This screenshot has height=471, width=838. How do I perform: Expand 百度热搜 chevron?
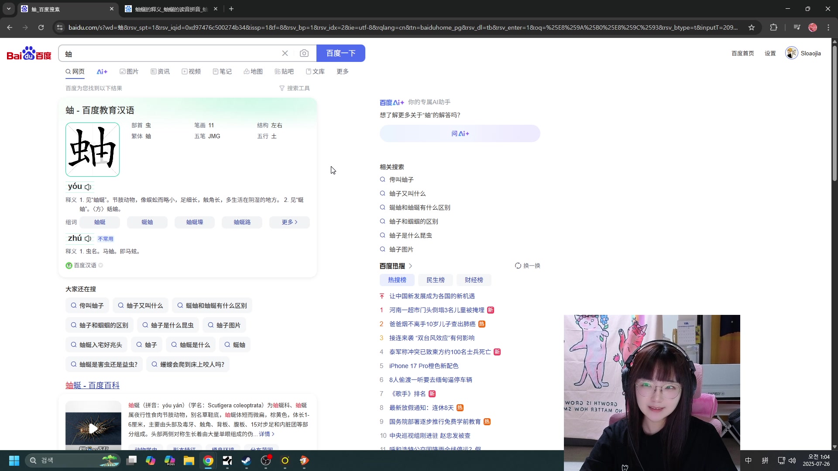click(410, 266)
